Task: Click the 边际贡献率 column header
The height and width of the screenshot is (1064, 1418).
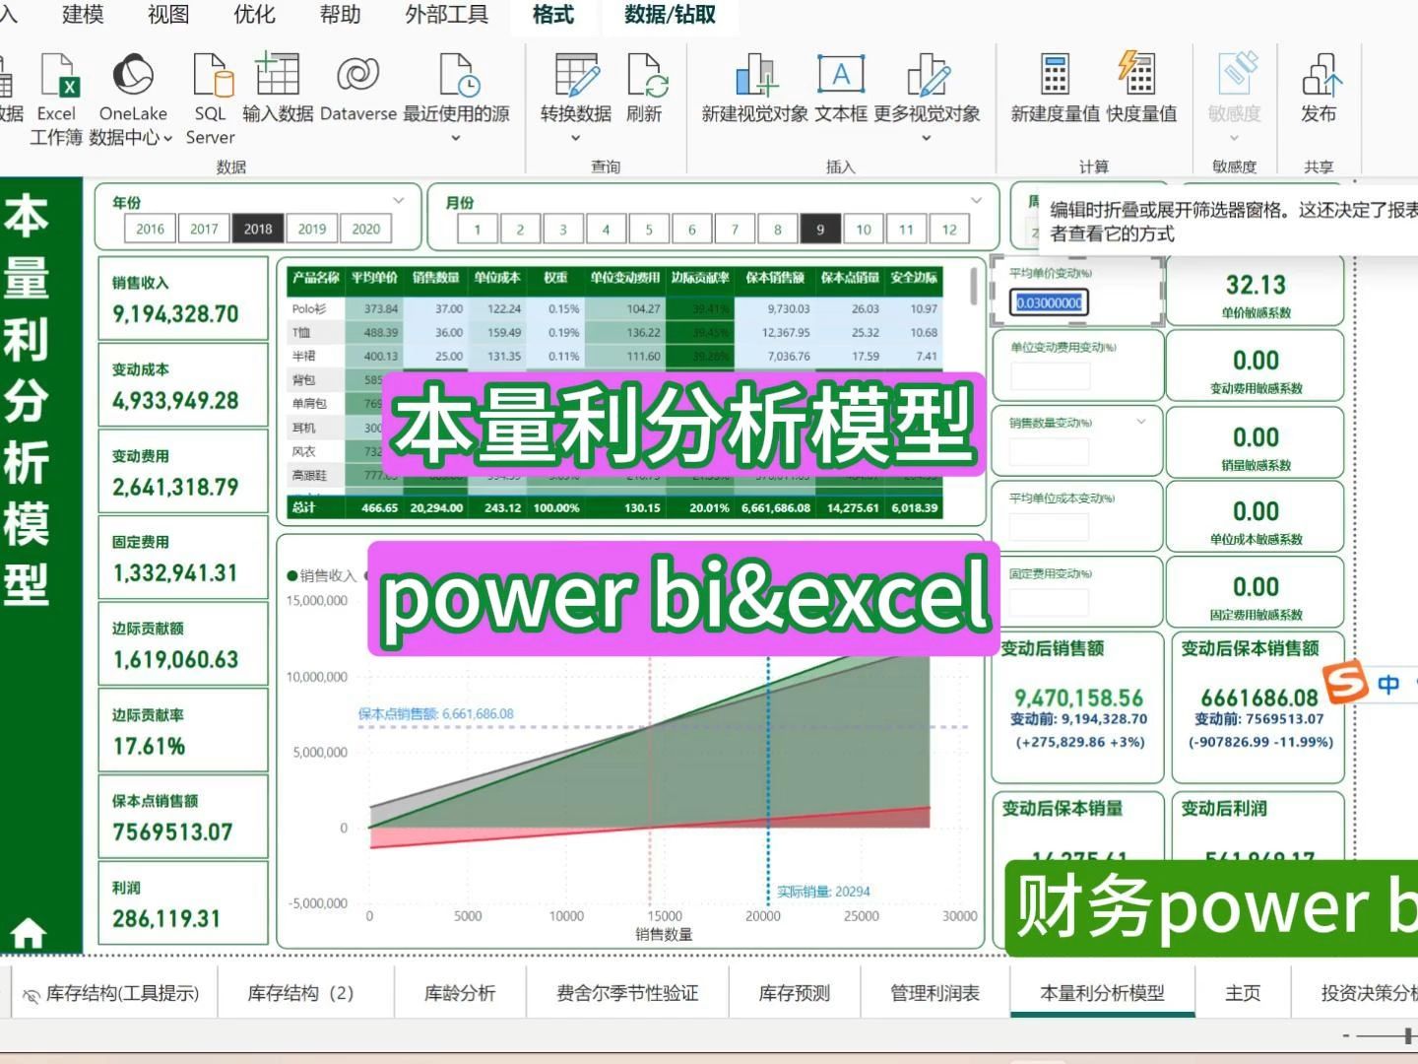Action: (x=700, y=278)
